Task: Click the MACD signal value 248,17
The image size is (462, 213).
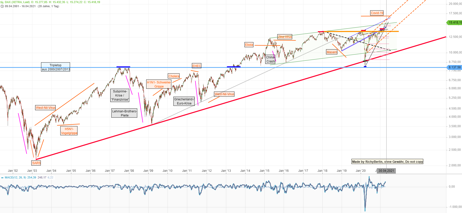Action: tap(42, 177)
